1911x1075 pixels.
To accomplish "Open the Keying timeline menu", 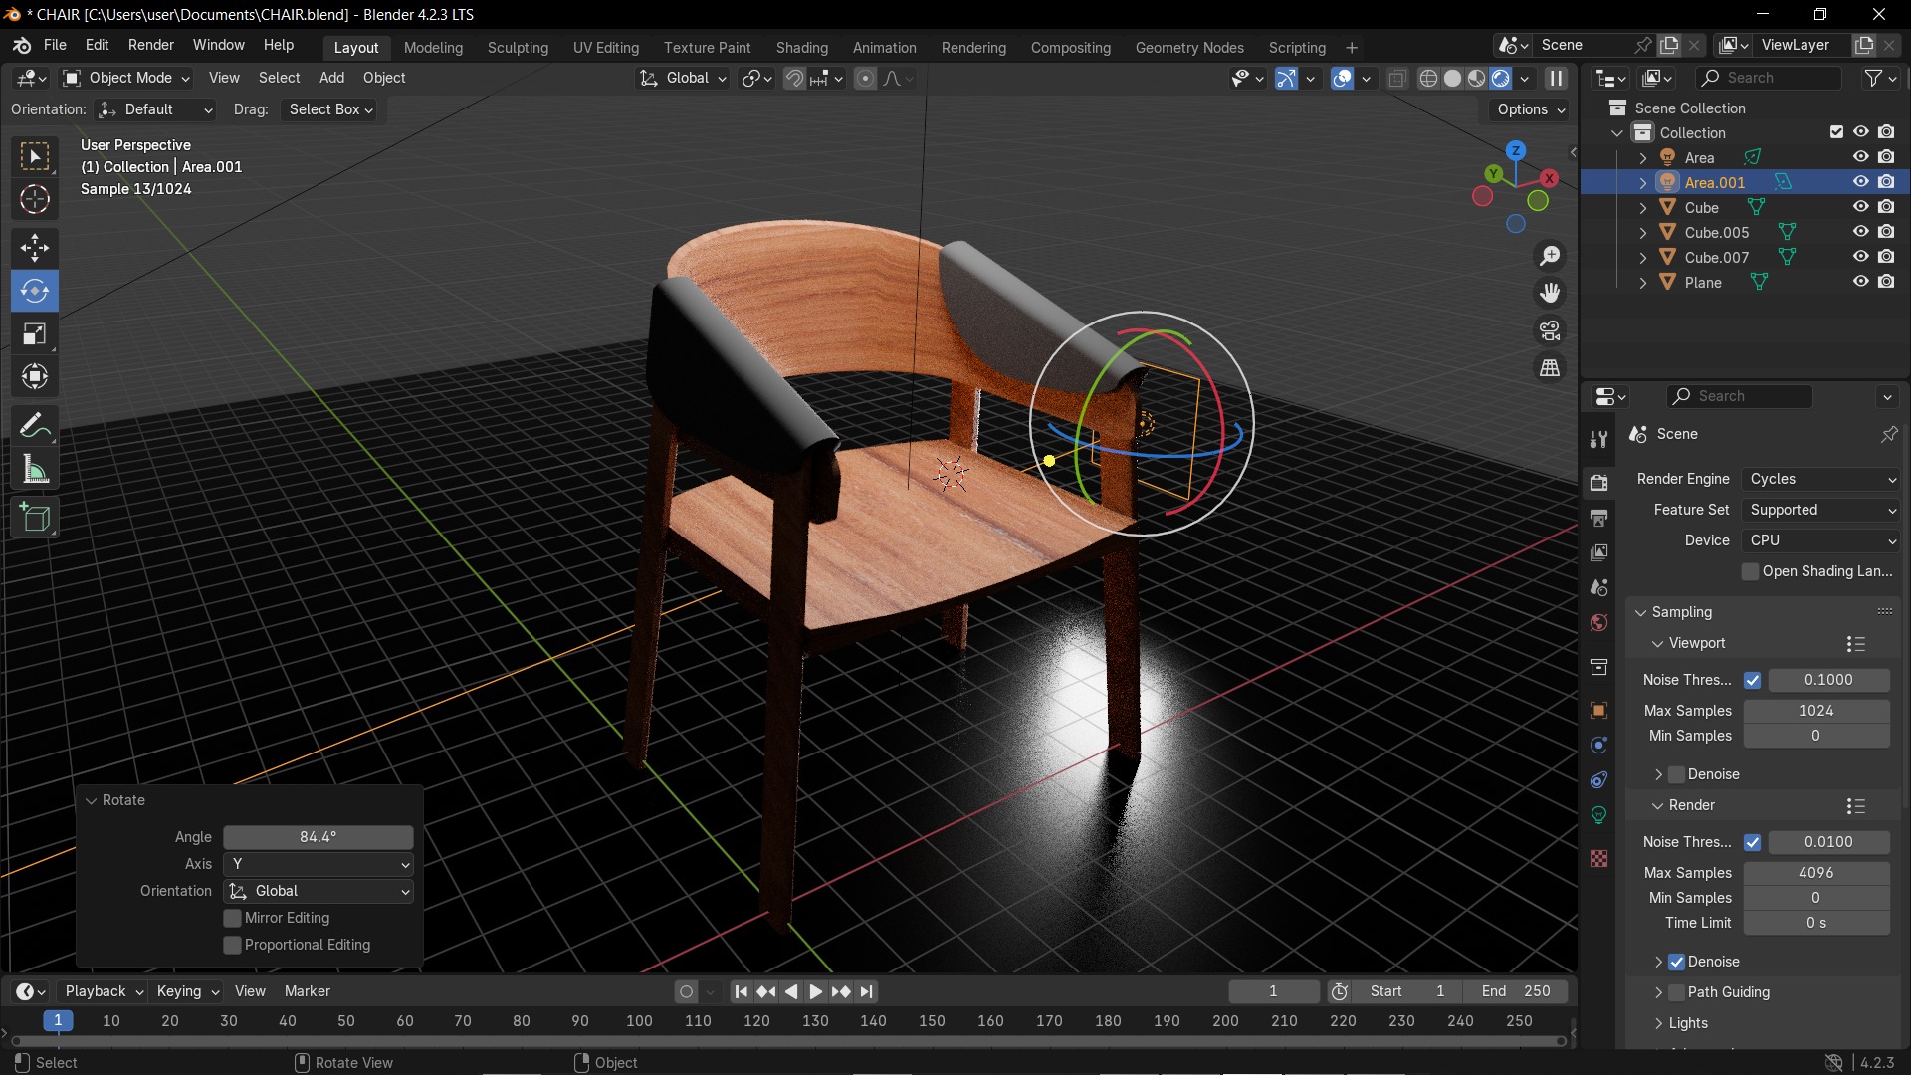I will 187,991.
